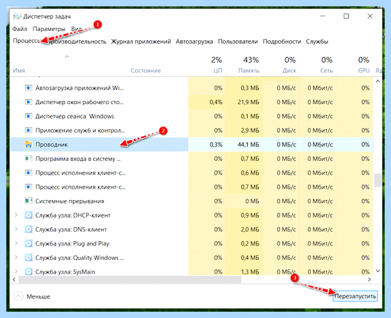Click icon of Системные прерывания process
The width and height of the screenshot is (391, 318).
point(28,201)
